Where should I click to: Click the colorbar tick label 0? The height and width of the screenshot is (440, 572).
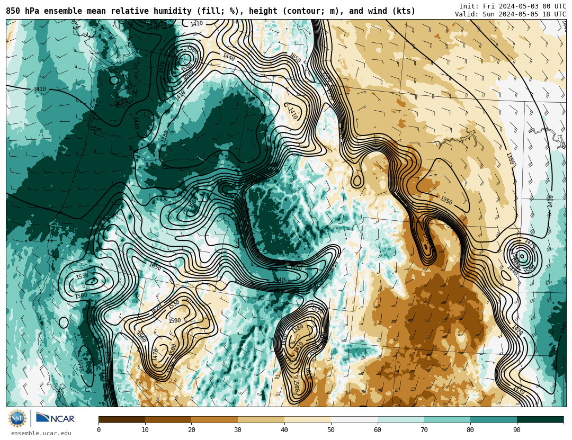[99, 430]
